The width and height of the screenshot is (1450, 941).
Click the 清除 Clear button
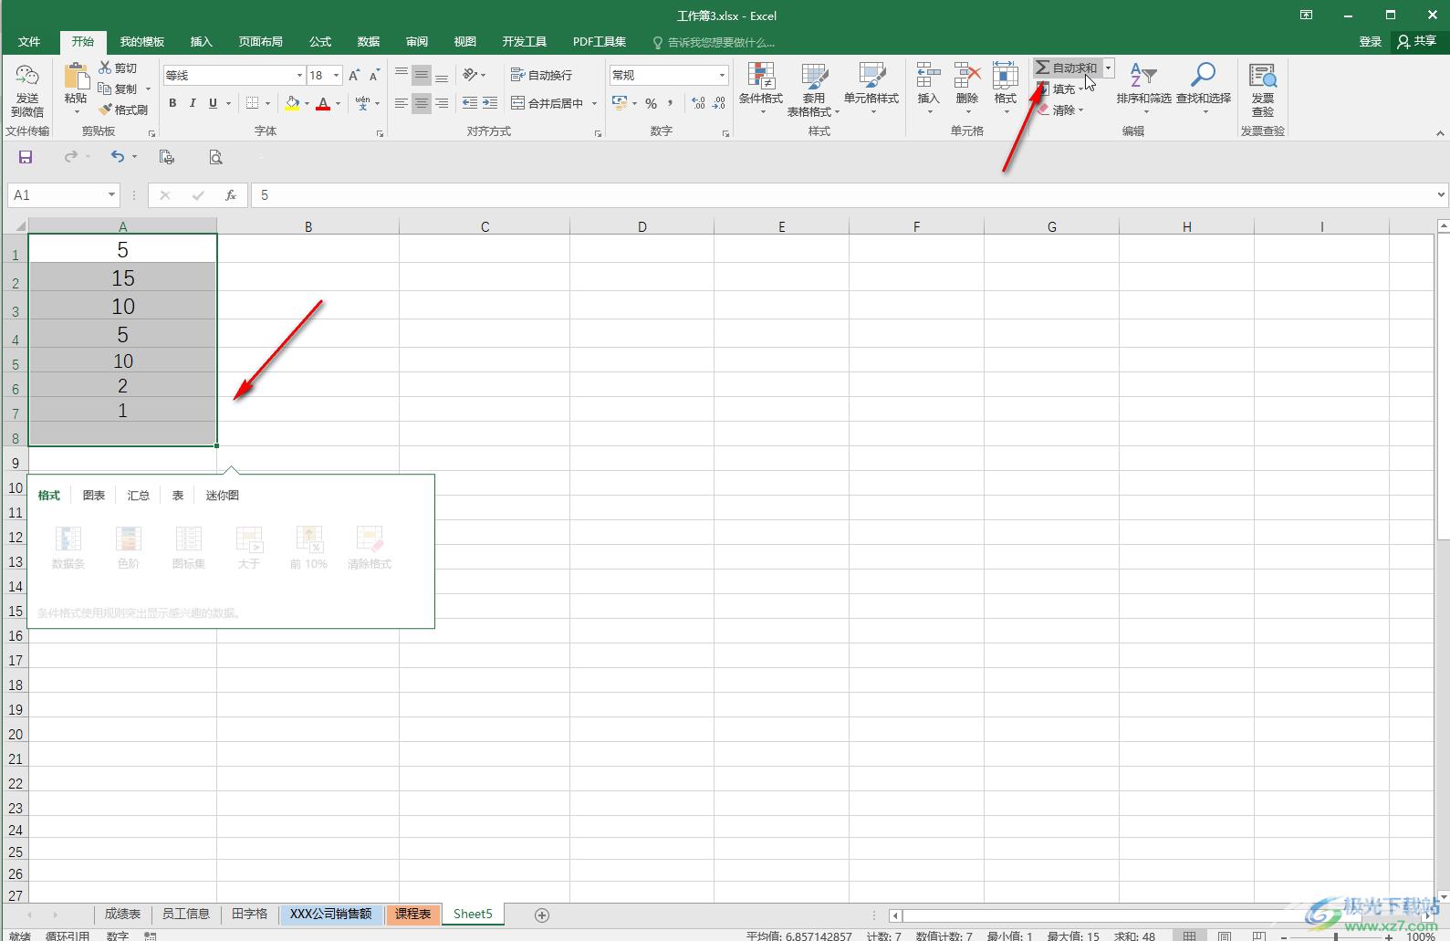click(1059, 110)
